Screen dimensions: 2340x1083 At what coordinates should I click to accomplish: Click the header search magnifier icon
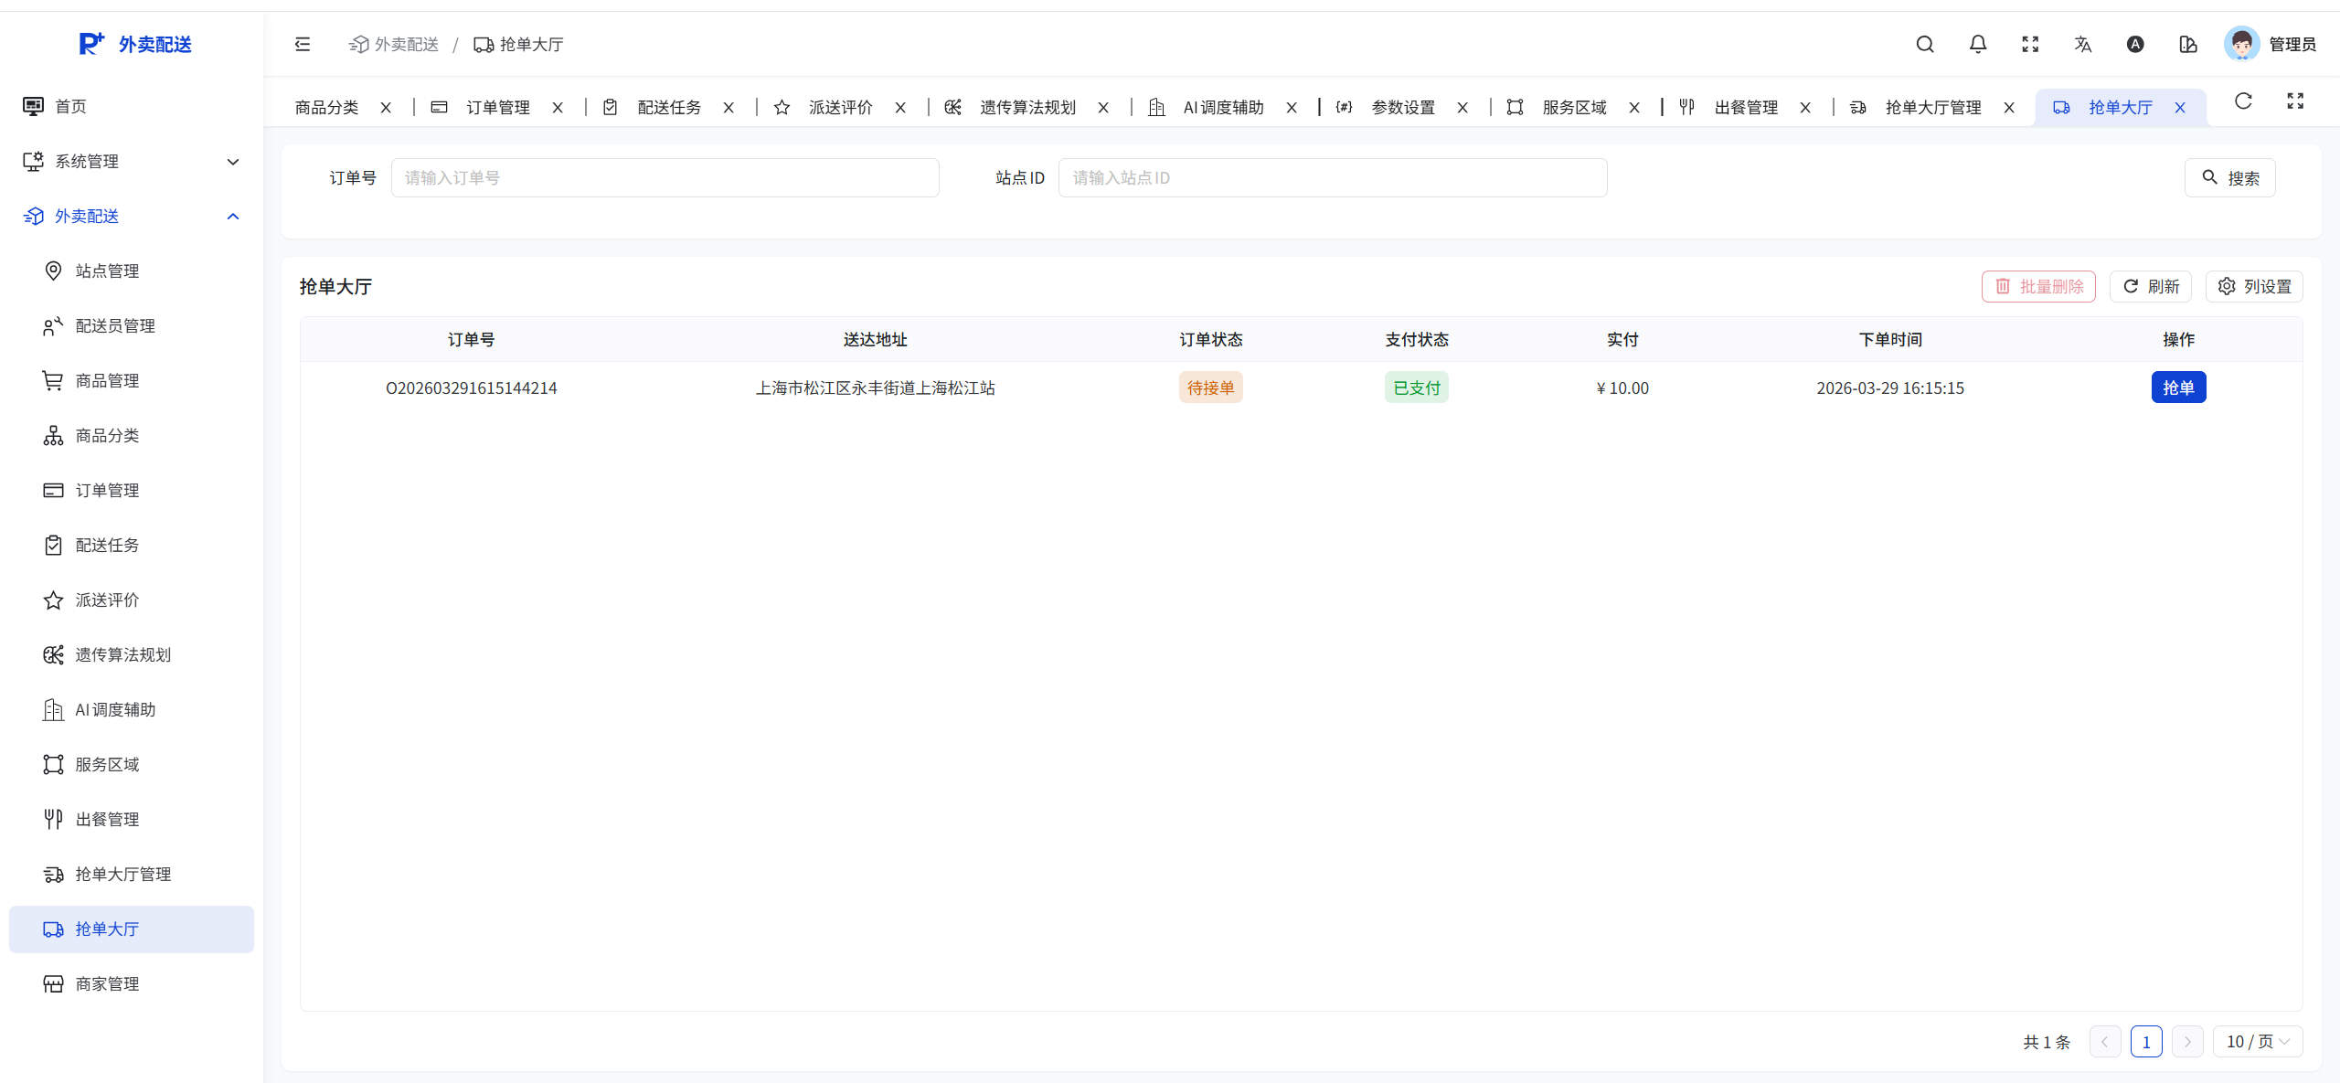pyautogui.click(x=1925, y=44)
